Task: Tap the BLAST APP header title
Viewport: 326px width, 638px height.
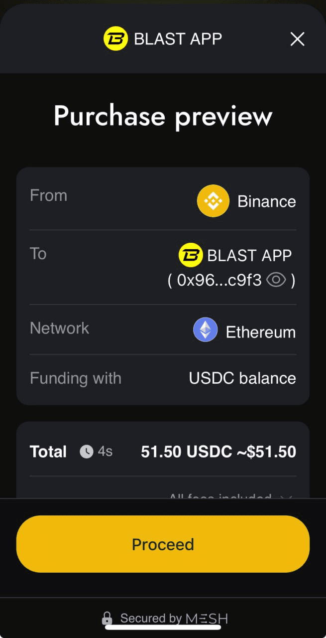Action: tap(178, 39)
